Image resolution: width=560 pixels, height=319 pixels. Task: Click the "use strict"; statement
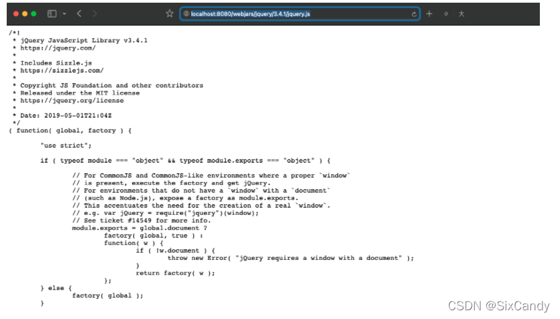coord(66,145)
